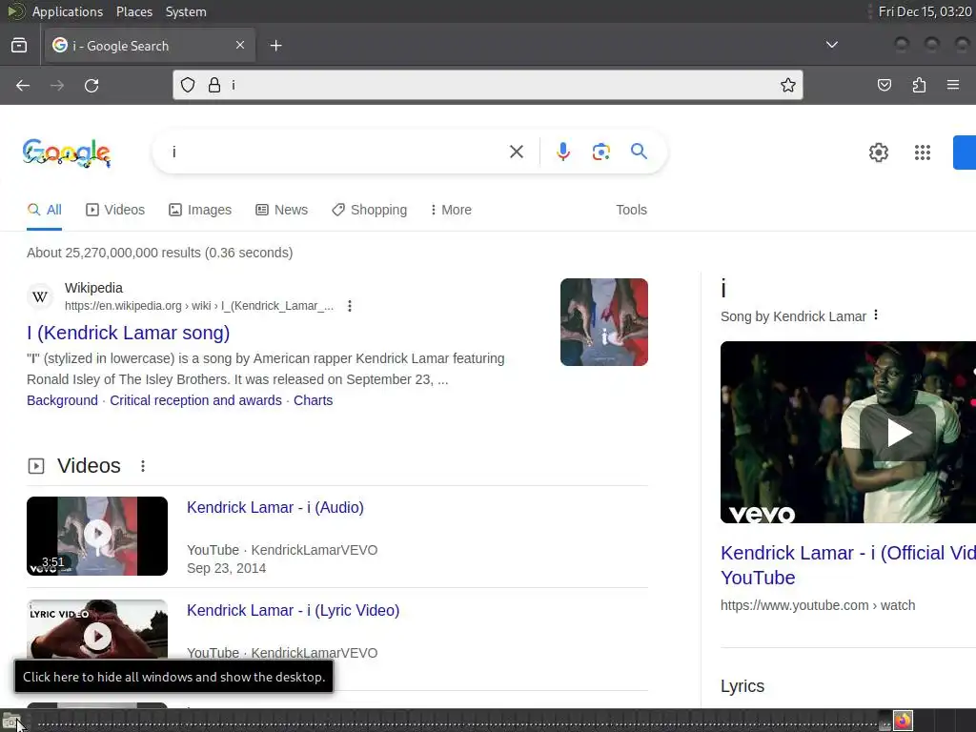
Task: Bookmark this page with the star icon
Action: tap(788, 85)
